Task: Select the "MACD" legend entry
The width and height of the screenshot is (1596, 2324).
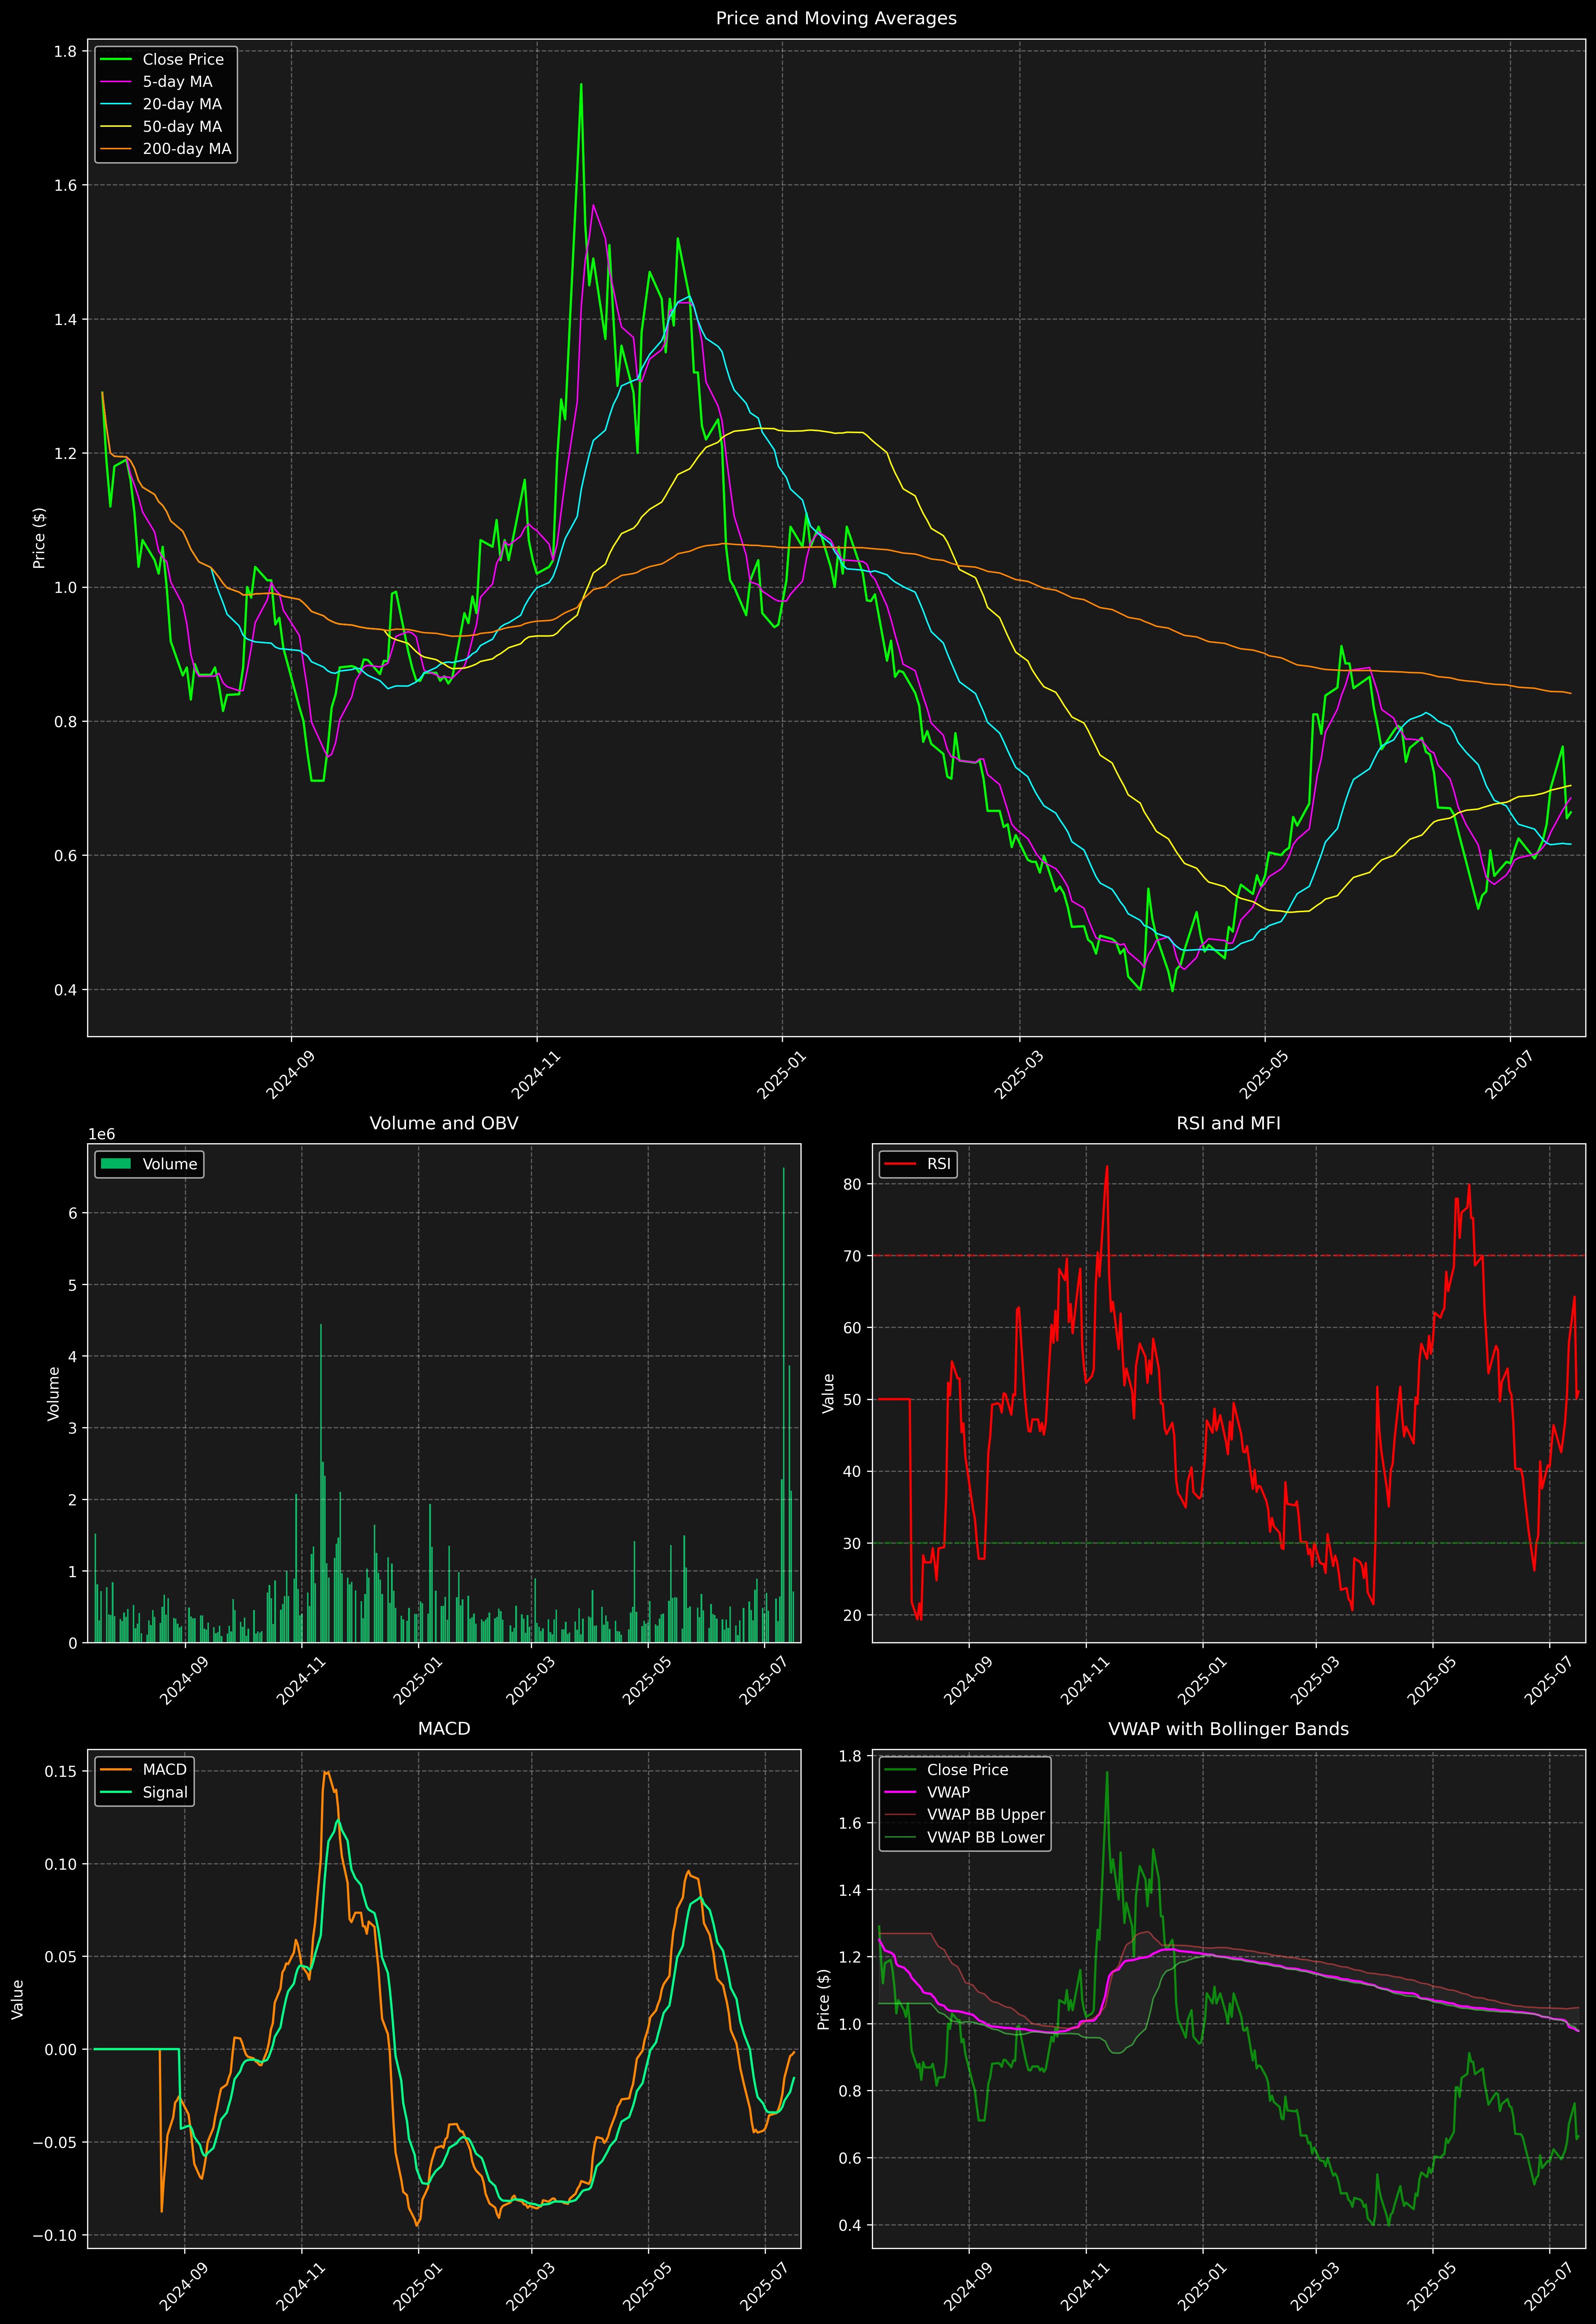Action: click(165, 1770)
